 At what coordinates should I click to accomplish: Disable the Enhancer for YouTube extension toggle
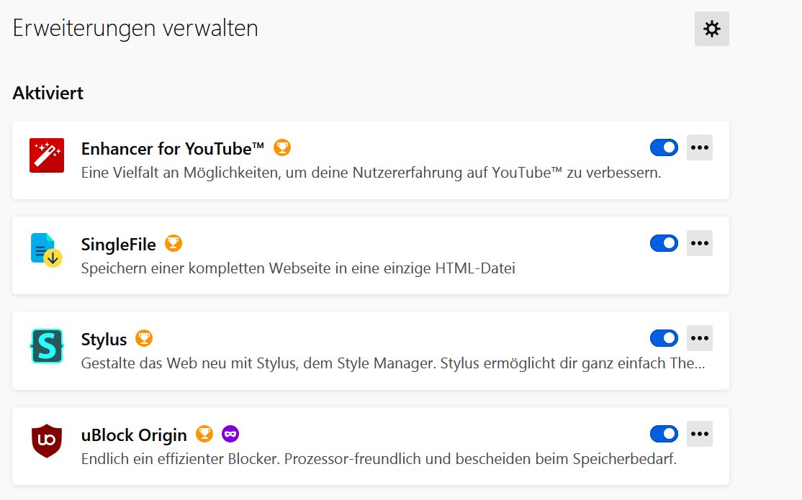coord(664,147)
